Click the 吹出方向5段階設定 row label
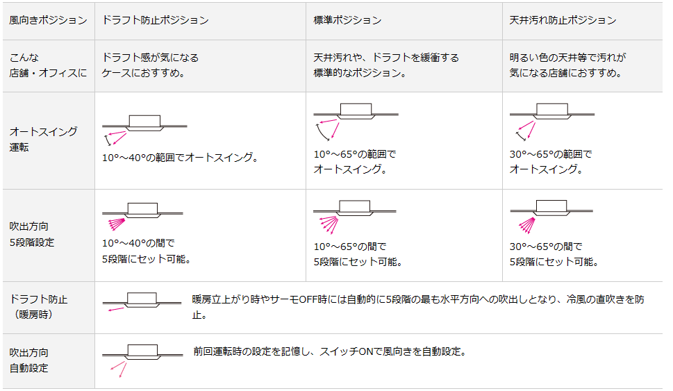The image size is (673, 391). [x=32, y=234]
